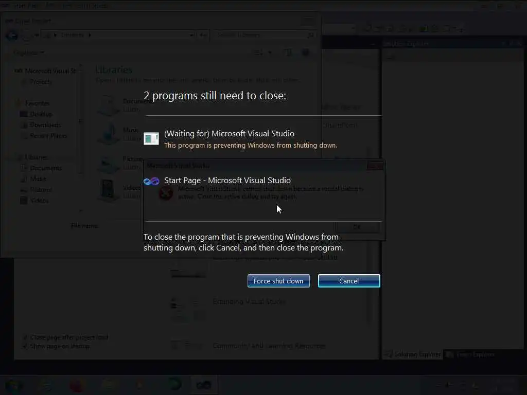Click 'Extending Visual Studio' link on Start Page

point(249,301)
